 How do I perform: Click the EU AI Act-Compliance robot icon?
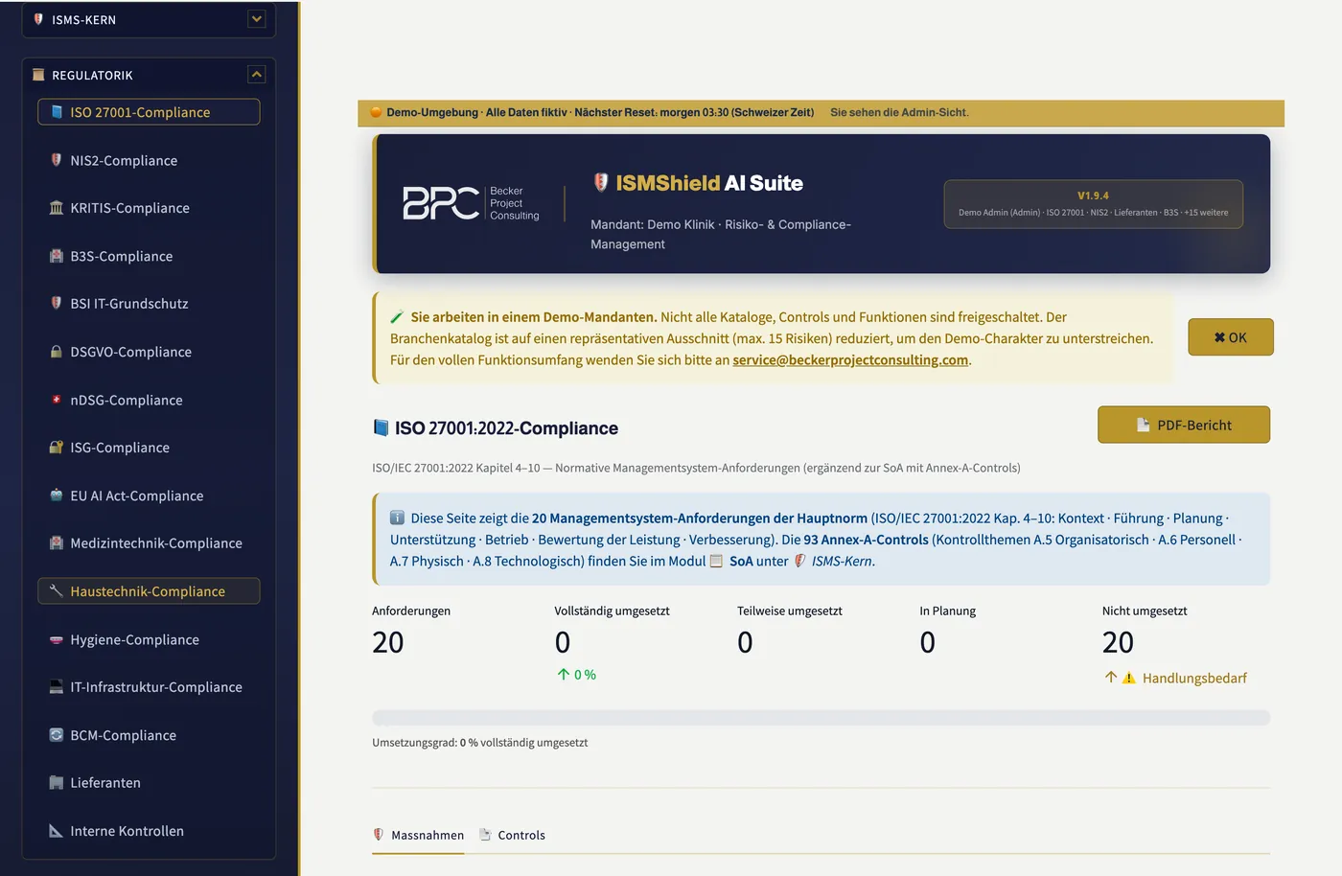[57, 496]
